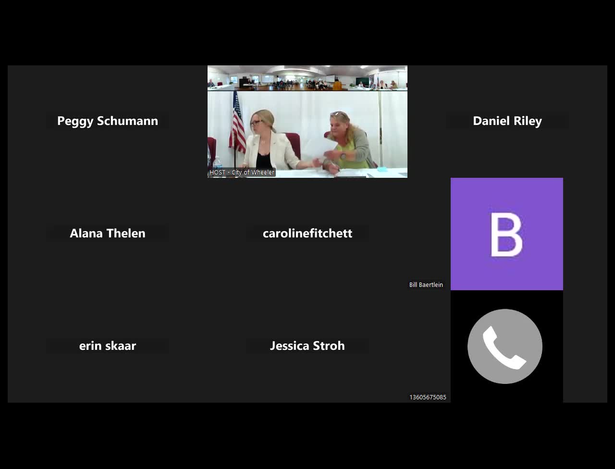Click the HOST - City of Wheeler label
615x469 pixels.
pos(242,173)
